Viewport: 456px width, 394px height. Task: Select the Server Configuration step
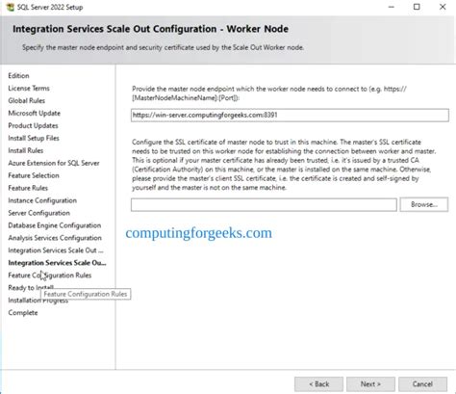38,213
